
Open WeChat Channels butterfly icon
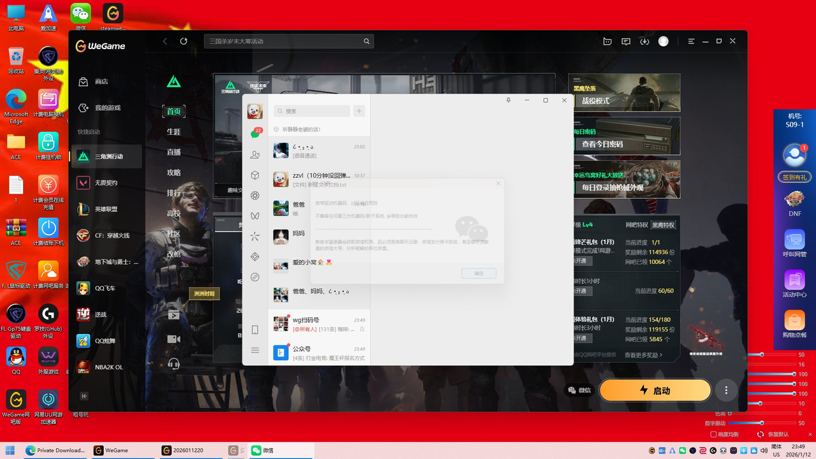[x=255, y=215]
